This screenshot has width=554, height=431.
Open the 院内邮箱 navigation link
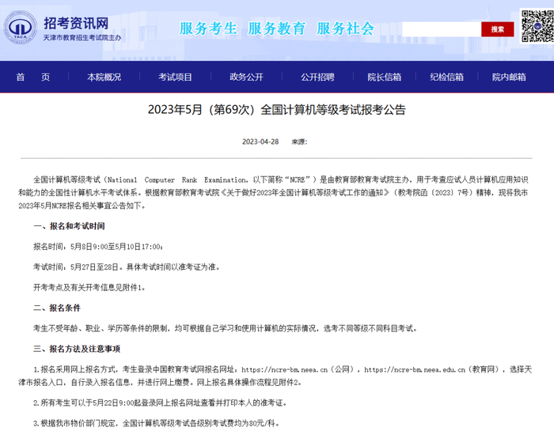pyautogui.click(x=509, y=77)
